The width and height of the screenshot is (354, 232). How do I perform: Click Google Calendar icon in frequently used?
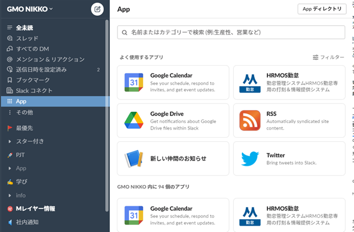point(134,83)
